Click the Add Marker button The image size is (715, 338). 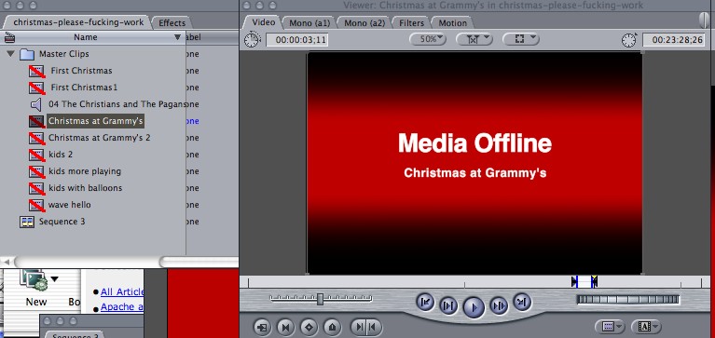coord(333,327)
